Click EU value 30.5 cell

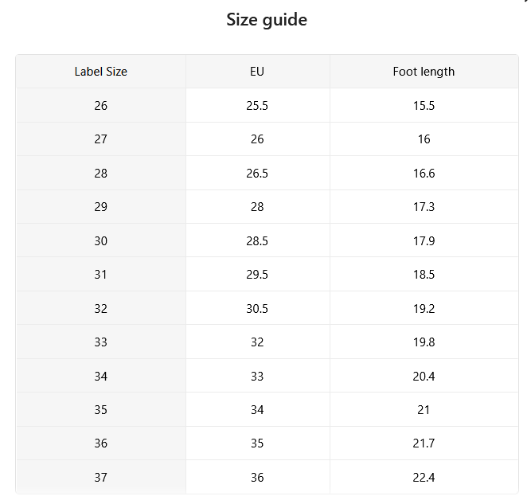[x=258, y=308]
